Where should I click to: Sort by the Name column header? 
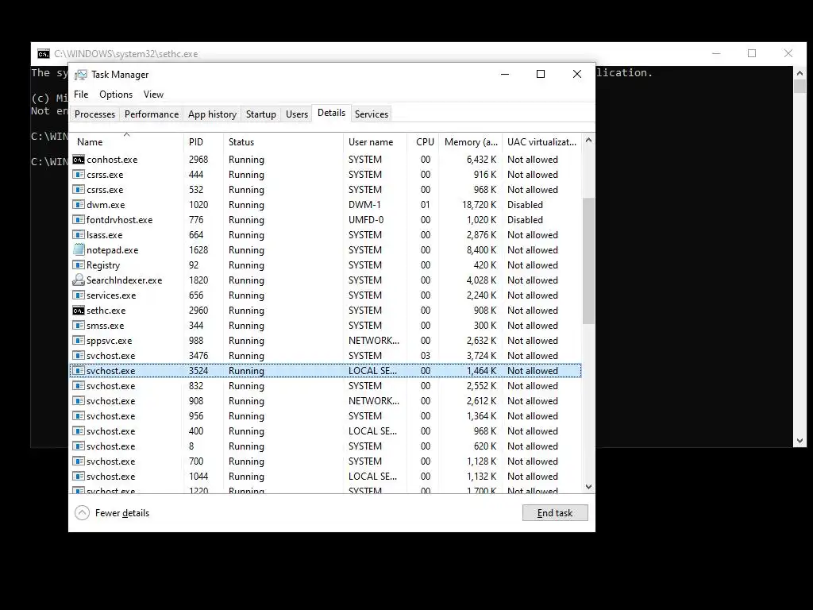pyautogui.click(x=126, y=141)
